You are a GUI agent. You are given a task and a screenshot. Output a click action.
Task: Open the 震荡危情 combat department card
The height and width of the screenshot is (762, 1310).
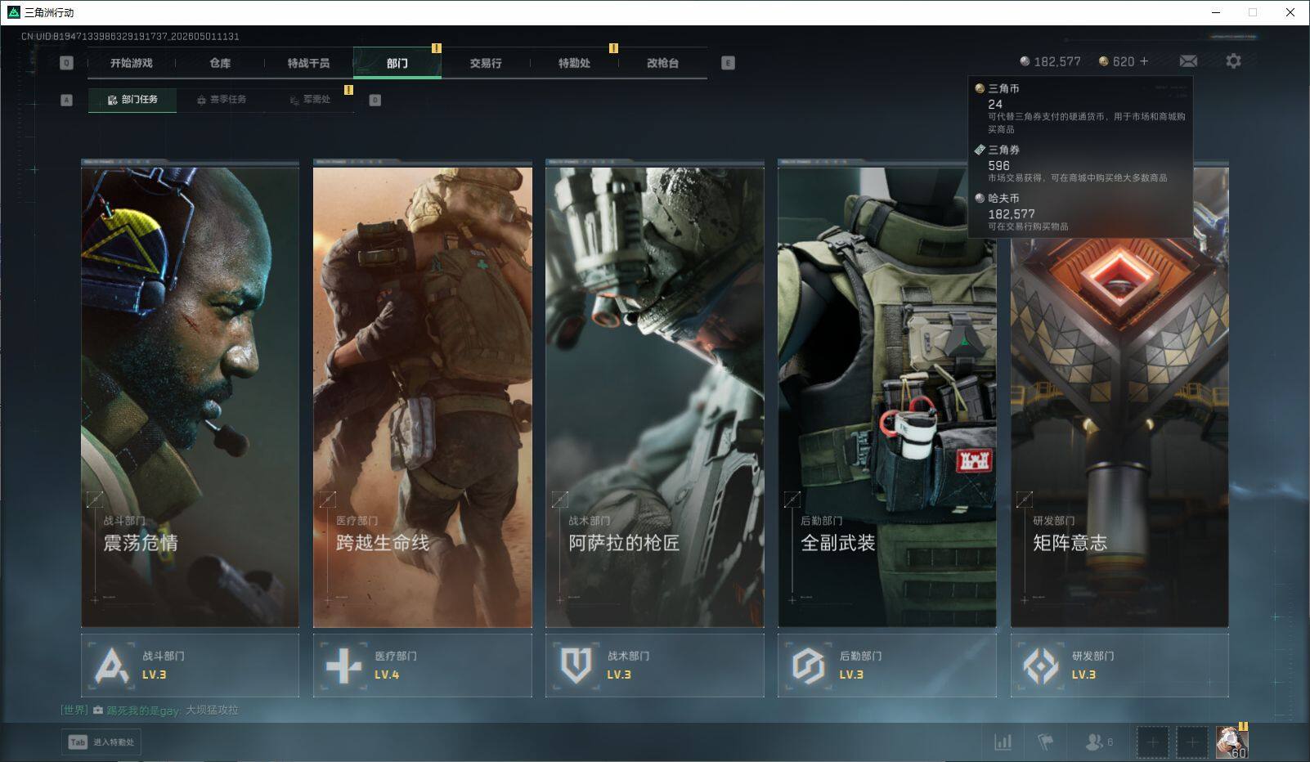190,393
